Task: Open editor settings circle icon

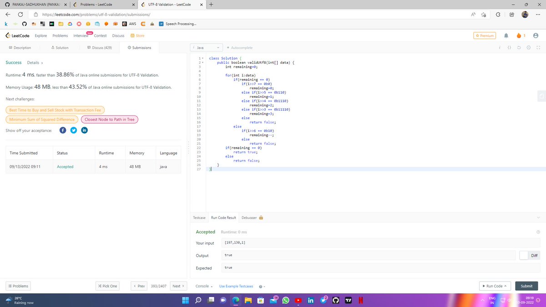Action: [x=529, y=47]
